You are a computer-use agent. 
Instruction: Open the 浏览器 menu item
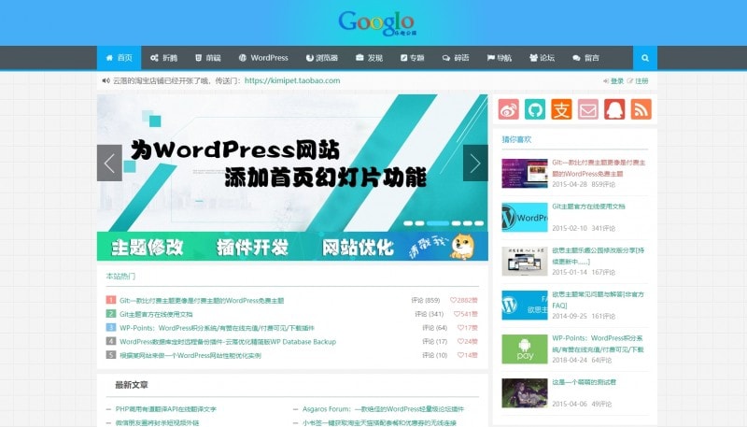(x=322, y=58)
